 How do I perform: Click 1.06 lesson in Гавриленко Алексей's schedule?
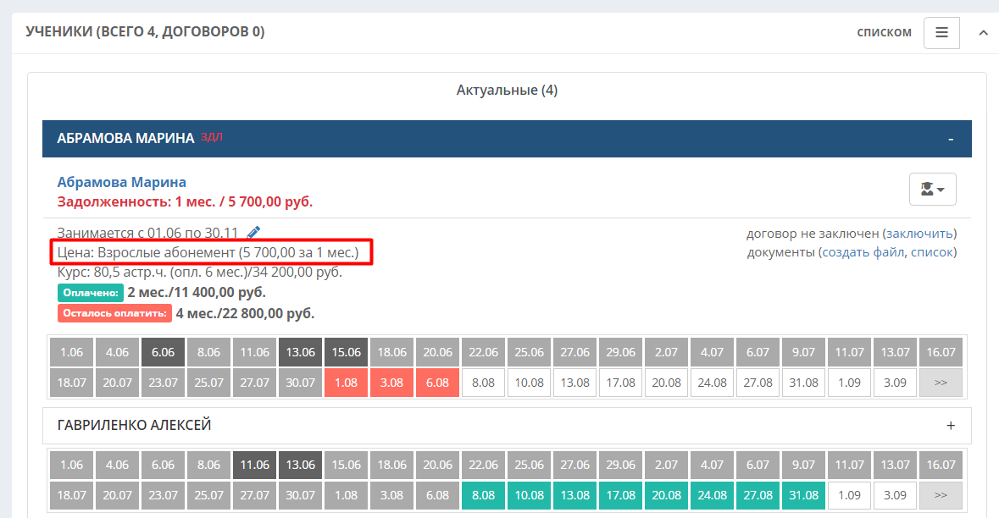[x=71, y=465]
